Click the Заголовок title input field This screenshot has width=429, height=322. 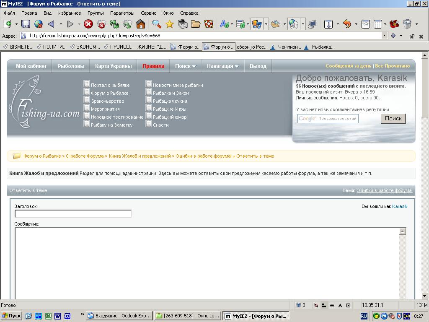click(73, 214)
